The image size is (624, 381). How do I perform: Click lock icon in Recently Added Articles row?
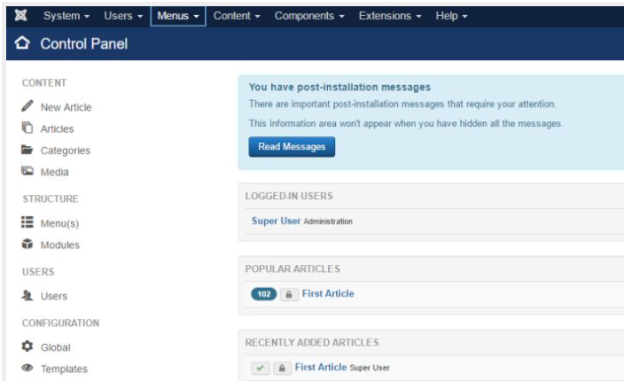click(282, 368)
